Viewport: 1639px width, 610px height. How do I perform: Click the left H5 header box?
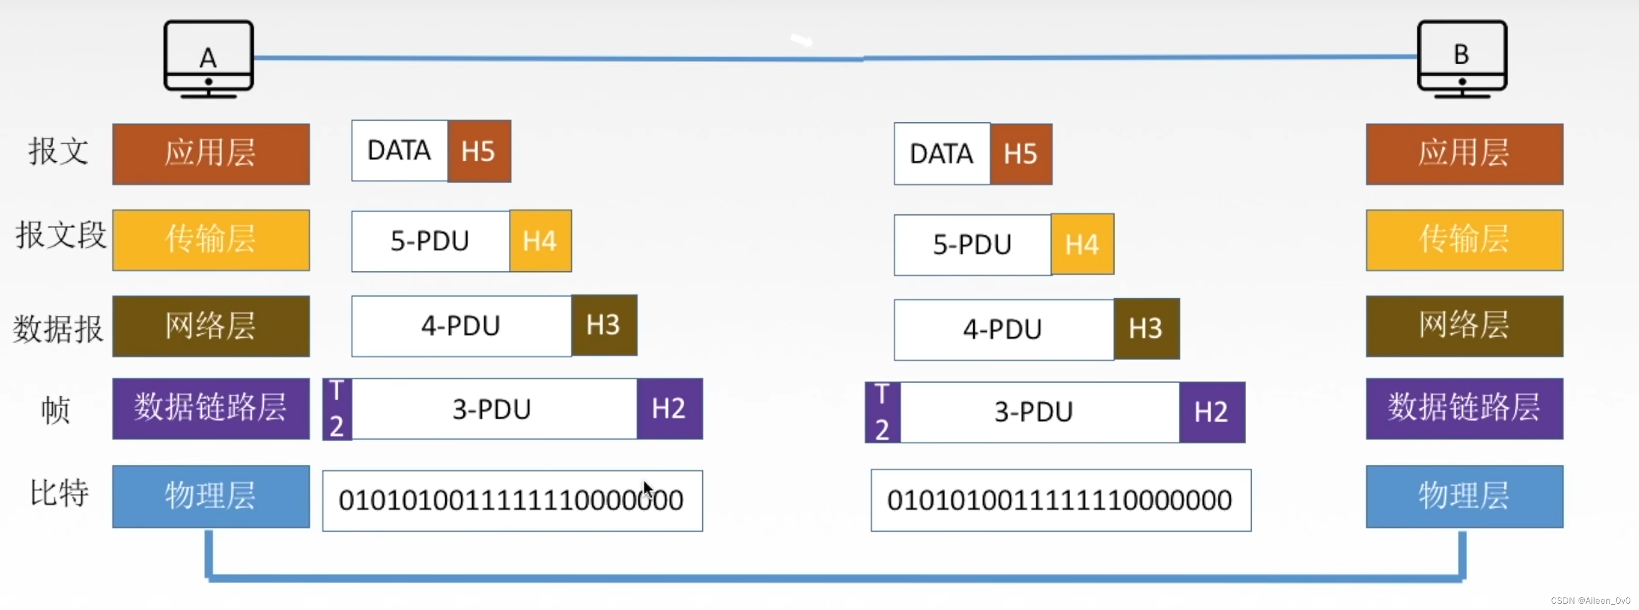tap(478, 151)
